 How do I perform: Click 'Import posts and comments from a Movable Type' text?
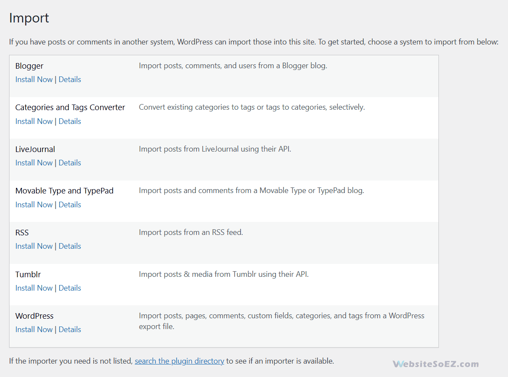tap(251, 190)
